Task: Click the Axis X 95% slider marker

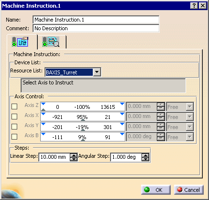Action: point(83,119)
